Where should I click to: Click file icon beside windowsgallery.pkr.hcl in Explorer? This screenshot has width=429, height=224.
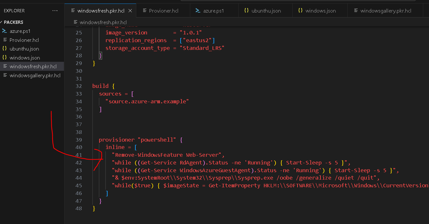(x=5, y=76)
